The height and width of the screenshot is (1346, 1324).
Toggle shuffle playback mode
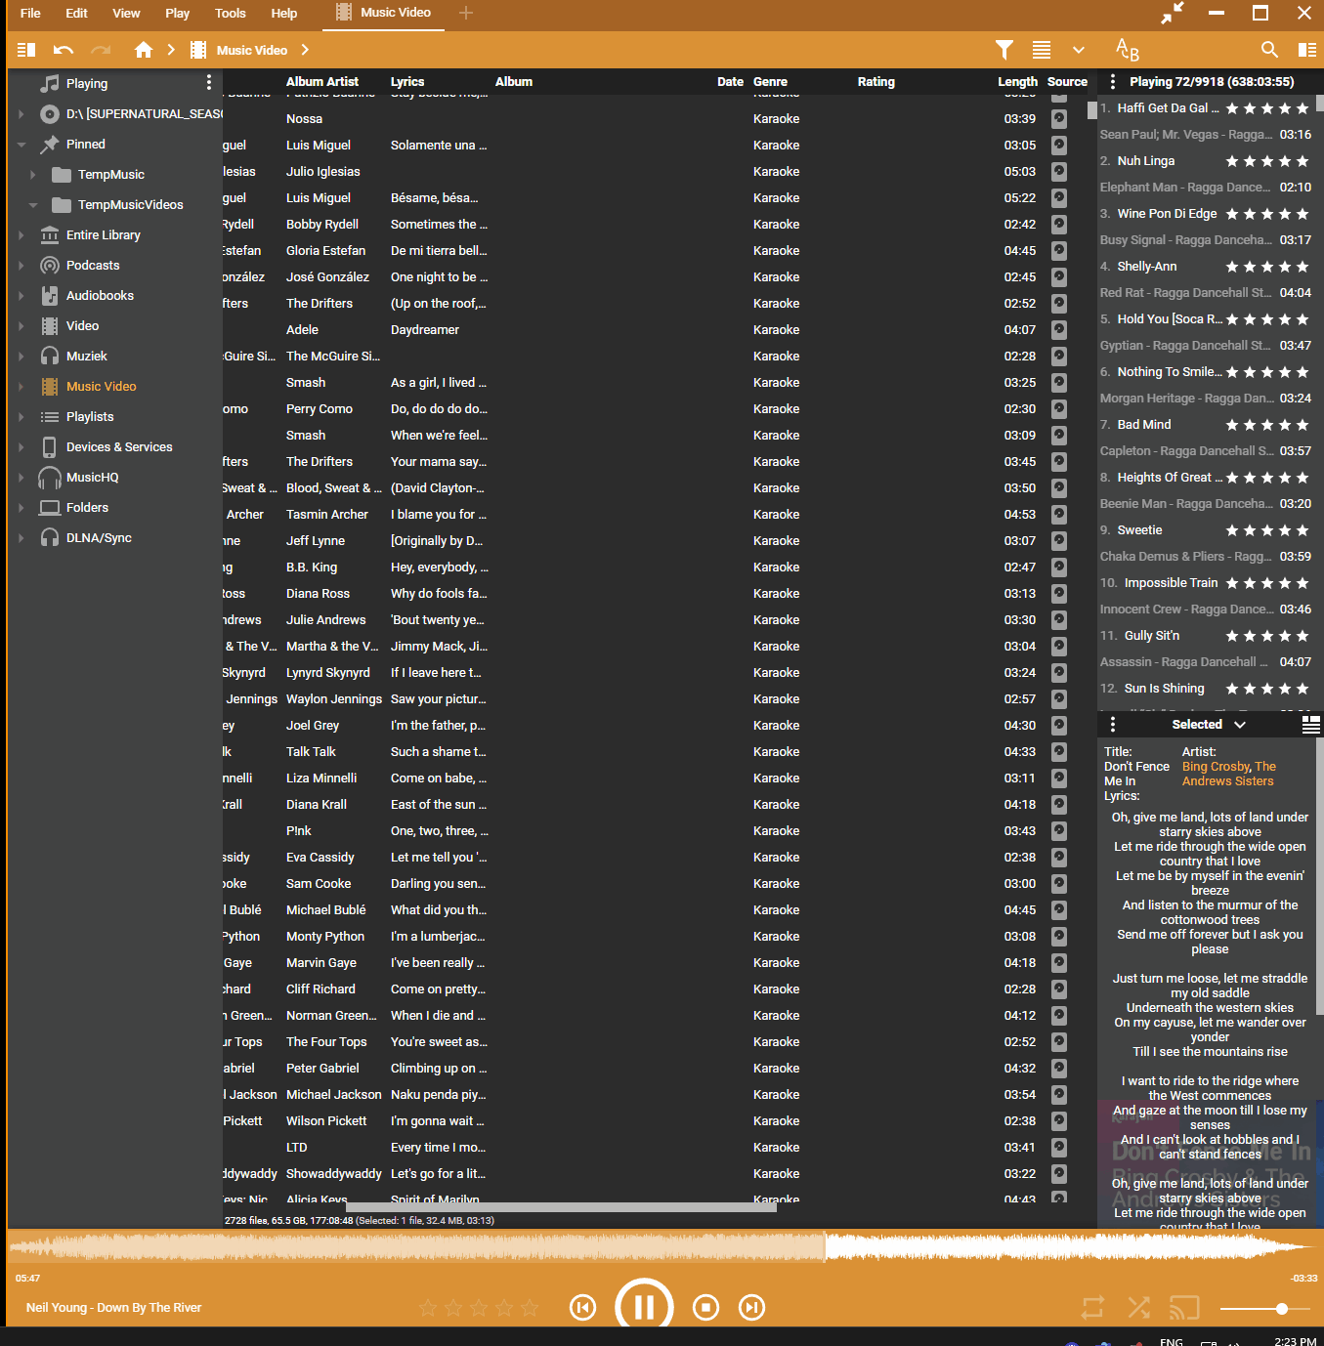(x=1138, y=1307)
